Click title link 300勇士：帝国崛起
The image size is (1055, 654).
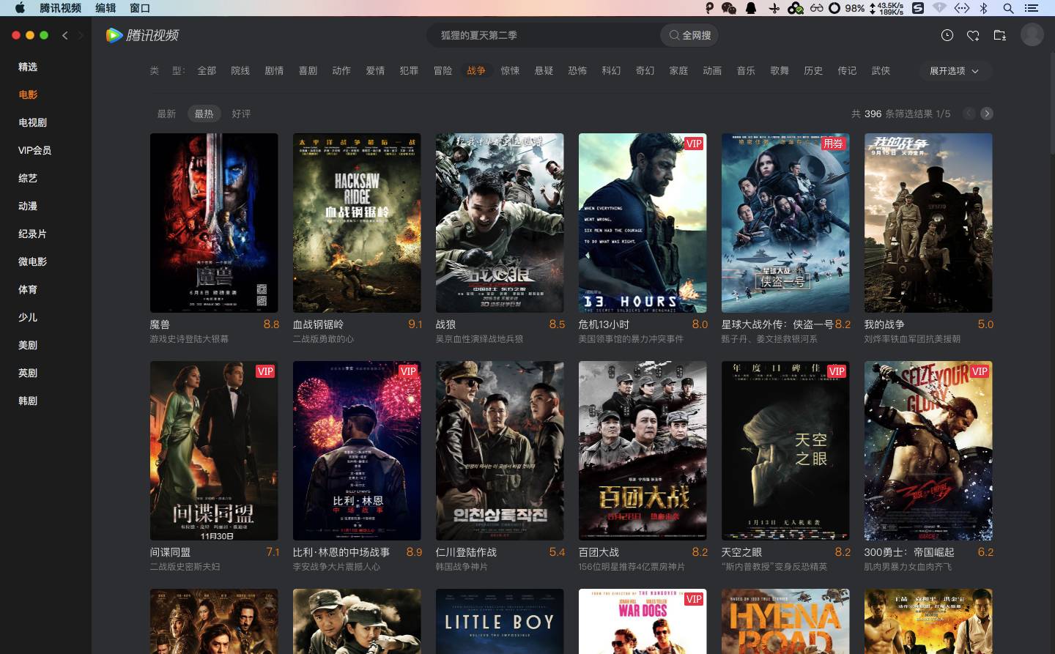pos(909,552)
